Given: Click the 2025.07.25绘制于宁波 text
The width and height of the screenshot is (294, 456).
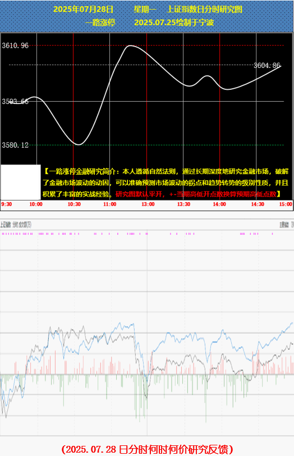Looking at the screenshot, I should click(x=174, y=22).
